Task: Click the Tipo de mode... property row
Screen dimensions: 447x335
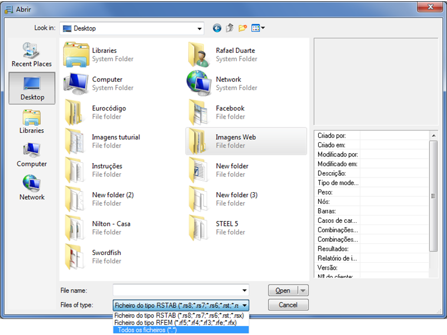Action: (372, 183)
